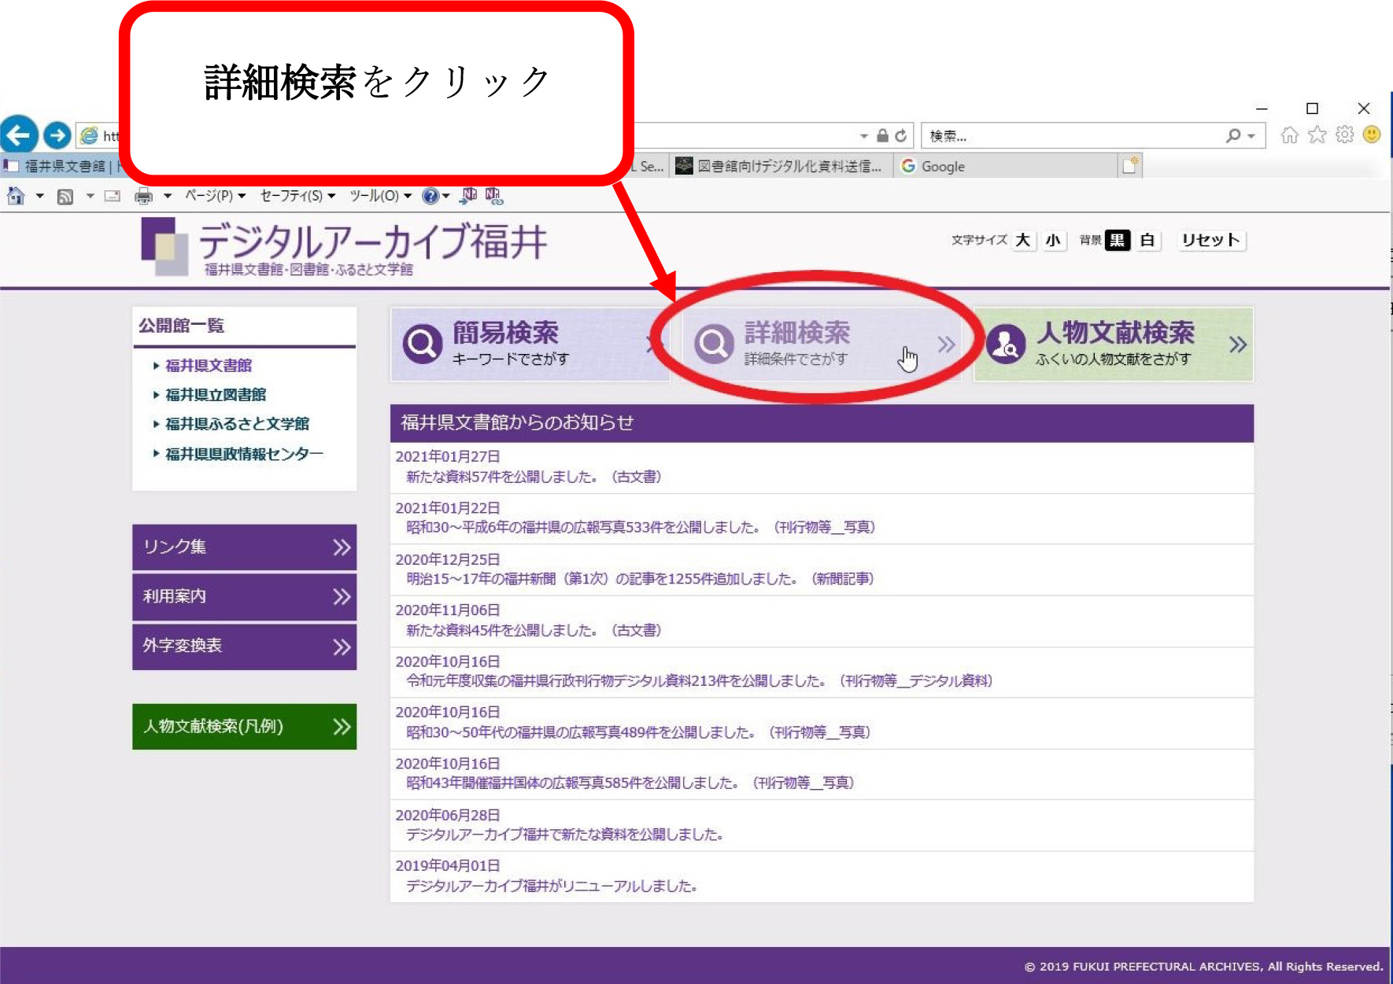
Task: Open 福井県文書館 link
Action: pos(208,366)
